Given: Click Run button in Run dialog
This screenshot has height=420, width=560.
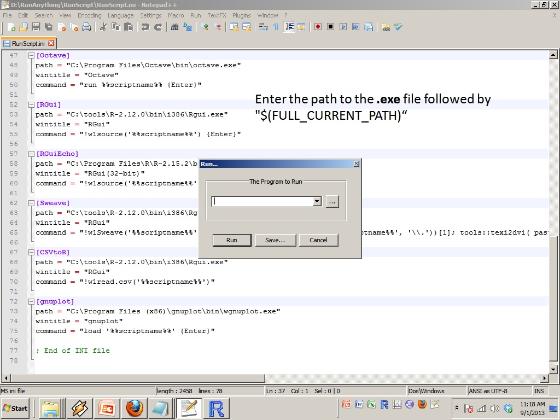Looking at the screenshot, I should 232,241.
